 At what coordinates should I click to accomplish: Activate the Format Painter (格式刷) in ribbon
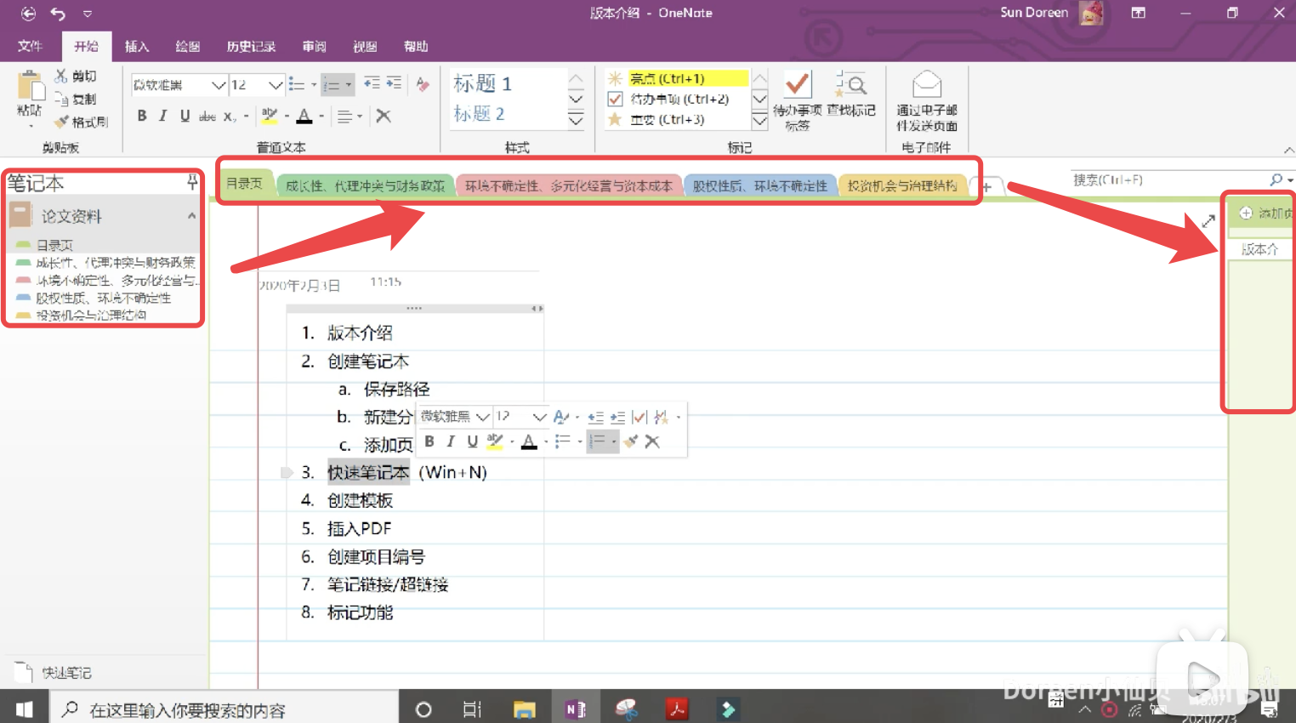point(82,122)
